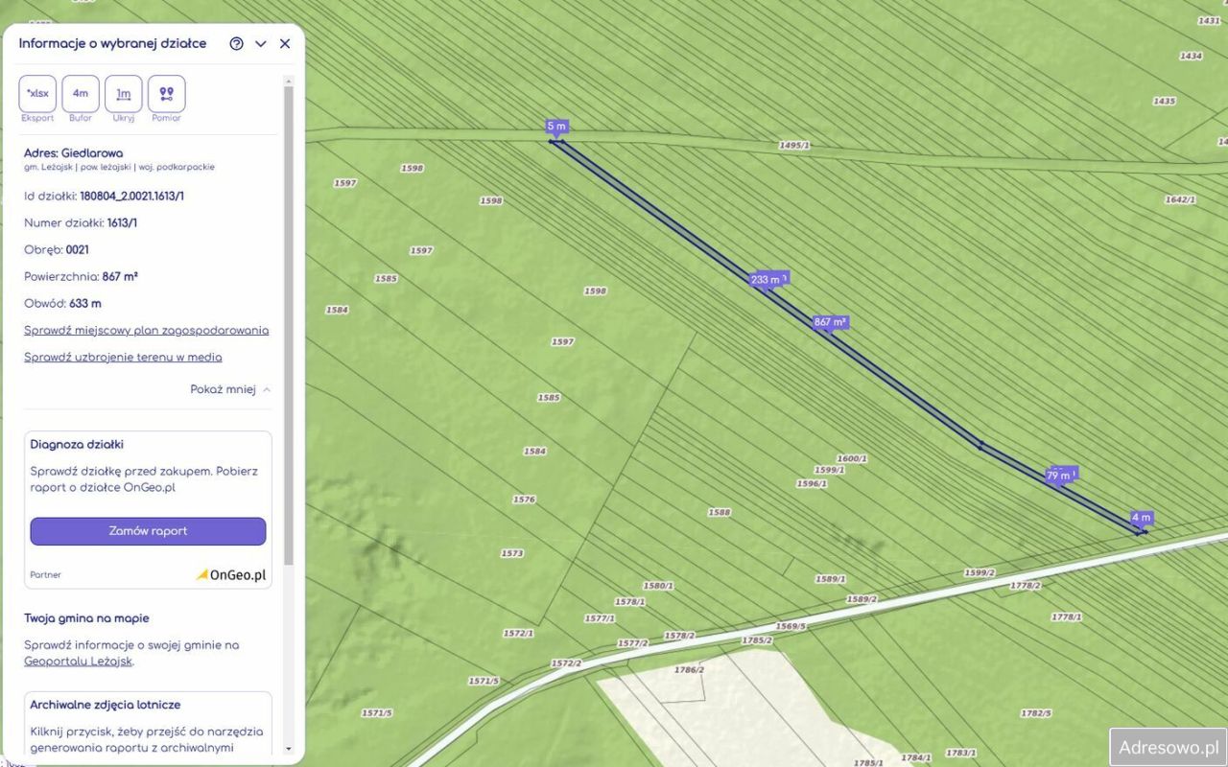This screenshot has height=767, width=1228.
Task: Click the Diagnoza działki heading
Action: (x=77, y=445)
